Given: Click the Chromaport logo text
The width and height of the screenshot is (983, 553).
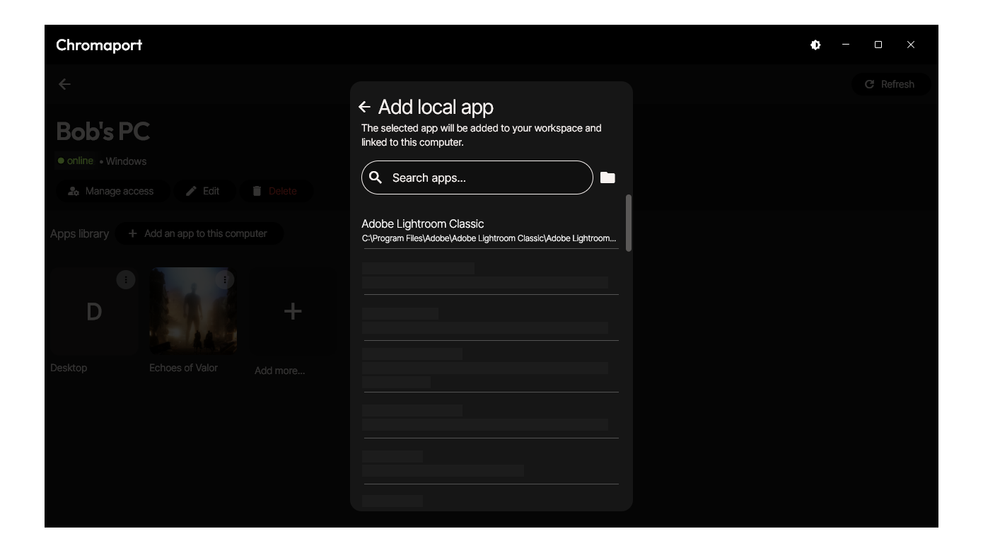Looking at the screenshot, I should (99, 45).
